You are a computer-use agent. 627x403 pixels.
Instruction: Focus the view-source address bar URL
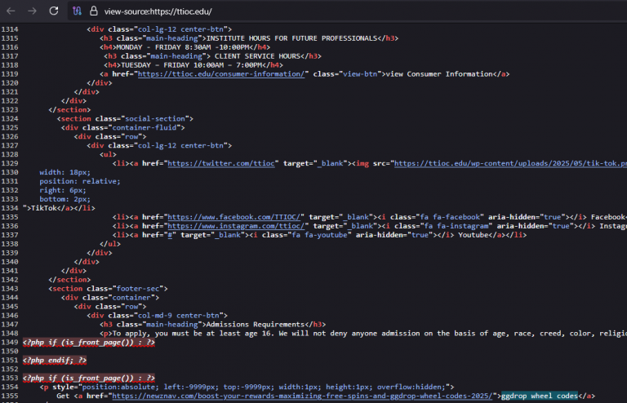158,11
